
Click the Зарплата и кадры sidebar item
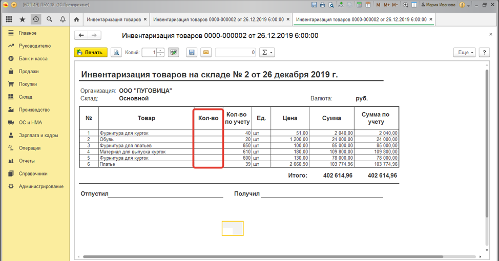[x=38, y=135]
